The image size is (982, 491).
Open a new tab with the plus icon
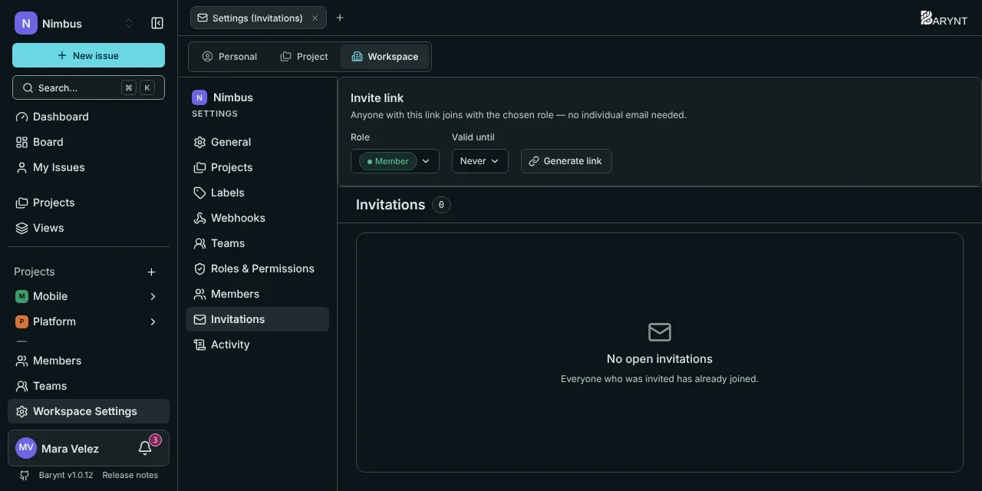tap(340, 18)
